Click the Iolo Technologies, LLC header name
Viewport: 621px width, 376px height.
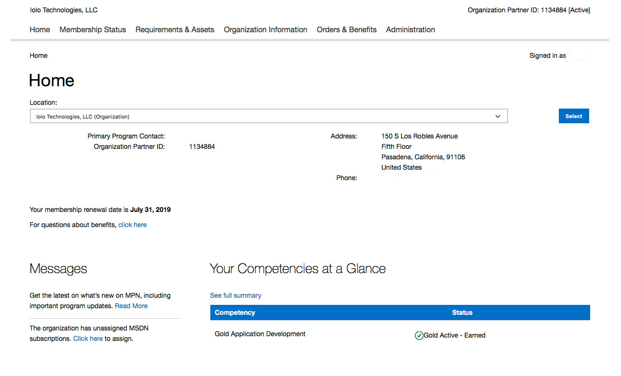point(64,10)
